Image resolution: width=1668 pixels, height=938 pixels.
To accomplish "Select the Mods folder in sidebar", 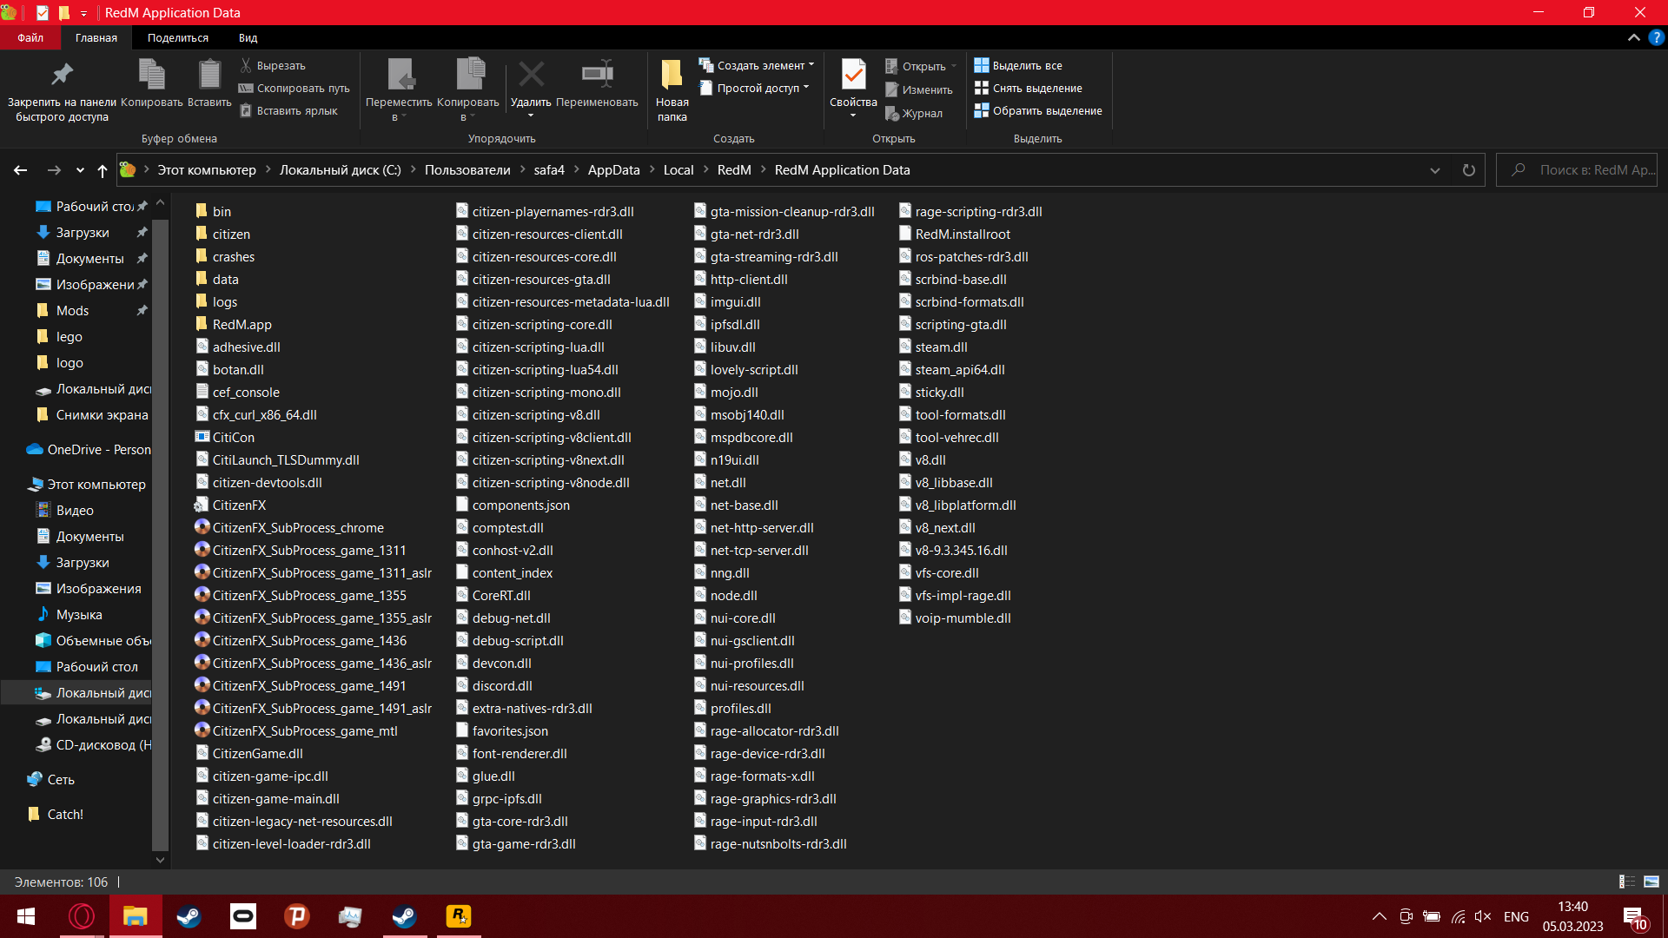I will tap(72, 311).
